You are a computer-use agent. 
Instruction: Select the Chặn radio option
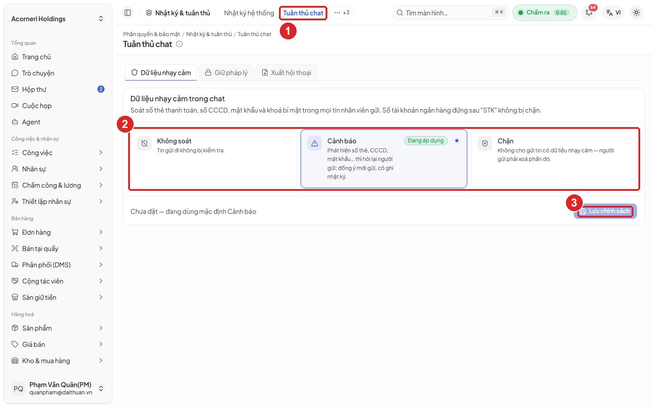pos(627,141)
